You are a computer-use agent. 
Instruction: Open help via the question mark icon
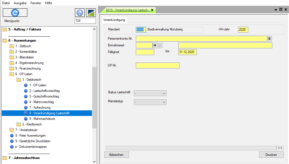point(80,13)
